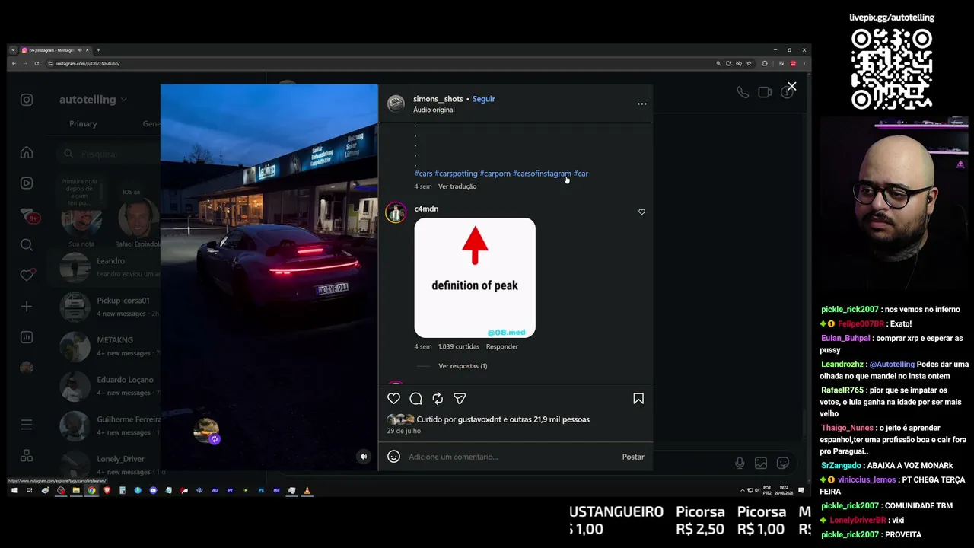Attach a photo with image icon
Image resolution: width=974 pixels, height=548 pixels.
pos(761,463)
